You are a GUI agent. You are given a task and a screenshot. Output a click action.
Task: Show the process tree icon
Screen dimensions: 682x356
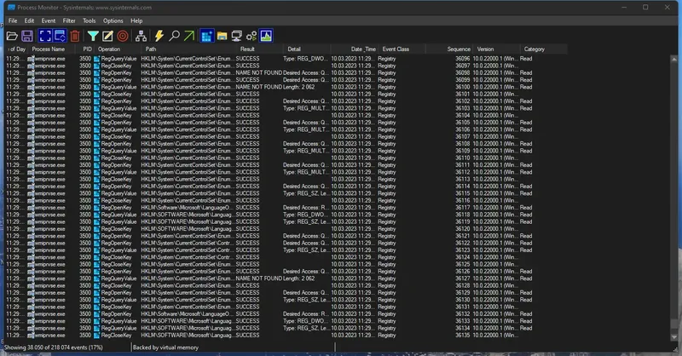click(141, 36)
